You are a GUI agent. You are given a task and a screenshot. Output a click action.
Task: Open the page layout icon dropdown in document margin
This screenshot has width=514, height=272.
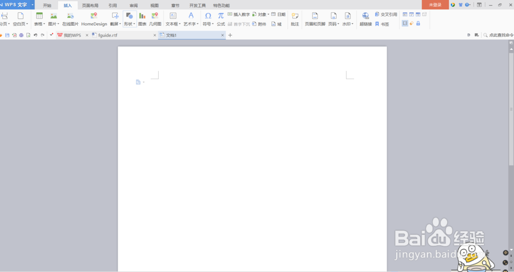(140, 82)
